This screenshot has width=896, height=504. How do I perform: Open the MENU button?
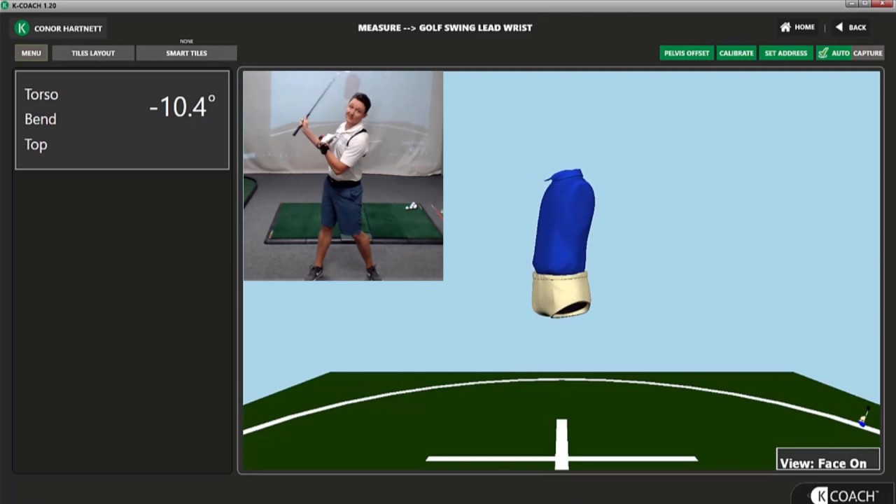[31, 53]
